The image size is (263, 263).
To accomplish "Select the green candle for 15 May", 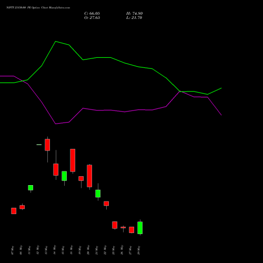I will coord(64,176).
